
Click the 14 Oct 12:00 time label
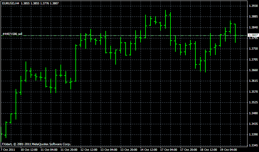pos(149,150)
